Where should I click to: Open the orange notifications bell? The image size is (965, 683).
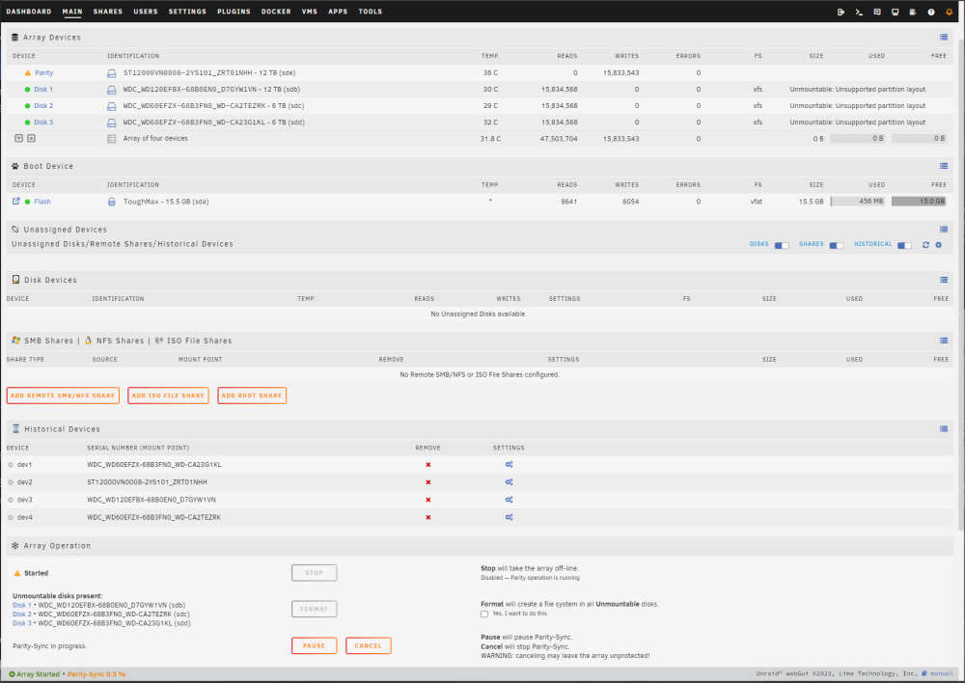click(949, 12)
